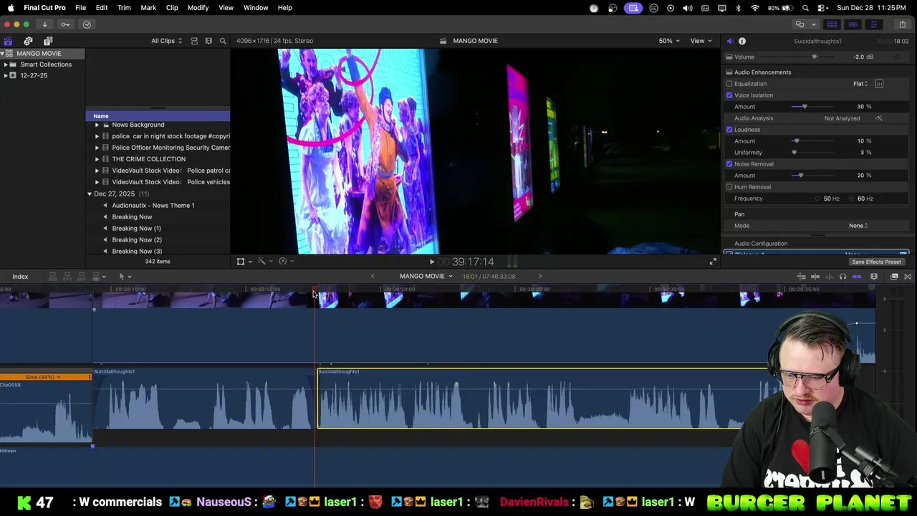
Task: Show the Effects browser icon
Action: (894, 277)
